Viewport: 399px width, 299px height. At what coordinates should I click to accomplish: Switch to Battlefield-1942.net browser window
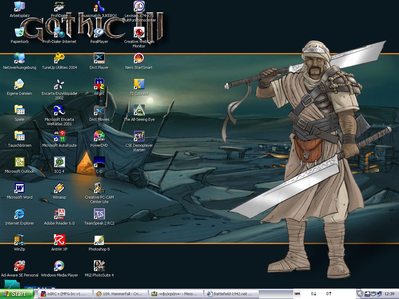tap(231, 294)
